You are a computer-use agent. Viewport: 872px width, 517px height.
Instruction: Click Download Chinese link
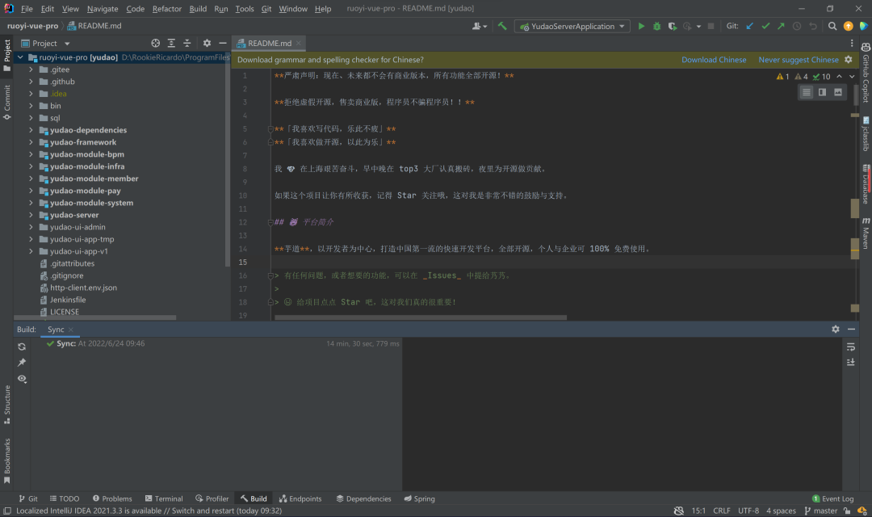714,60
